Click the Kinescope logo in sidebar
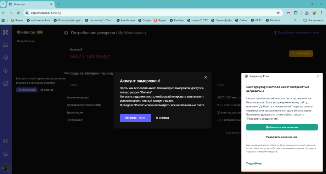326x174 pixels. tap(6, 32)
